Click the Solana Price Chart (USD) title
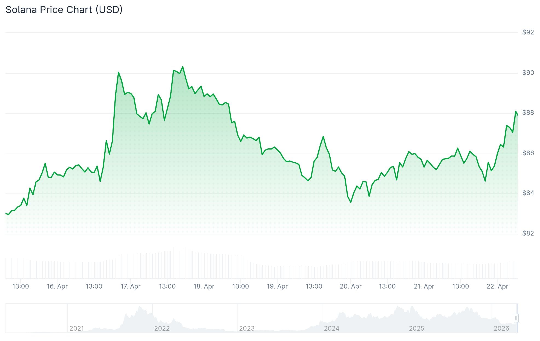 [64, 10]
